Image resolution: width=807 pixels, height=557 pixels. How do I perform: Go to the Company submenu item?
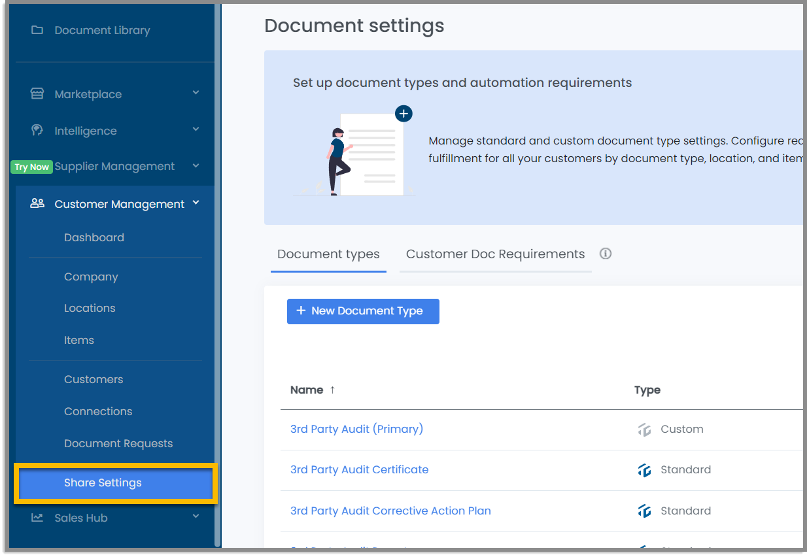pos(91,277)
